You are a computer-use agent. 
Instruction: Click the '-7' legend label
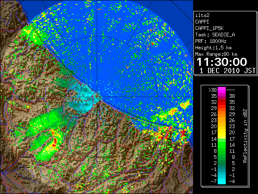(214, 181)
